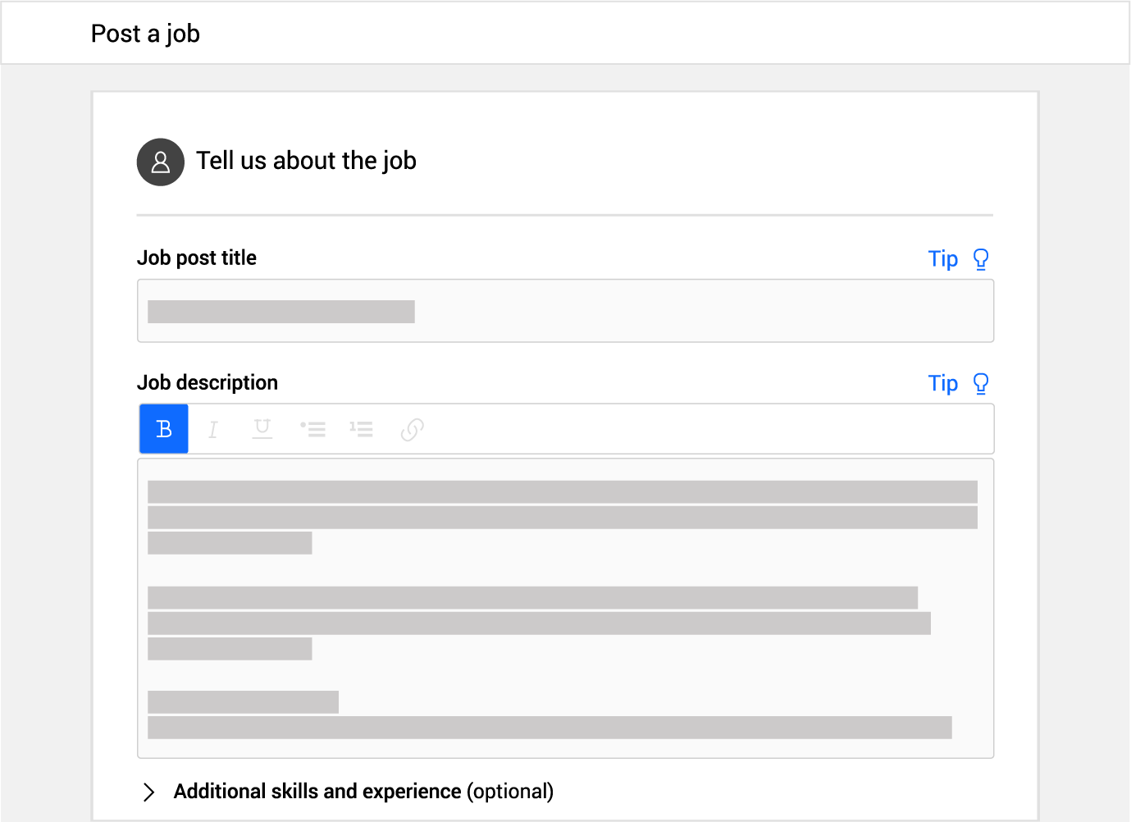Select the numbered list icon
The image size is (1131, 822).
coord(361,428)
